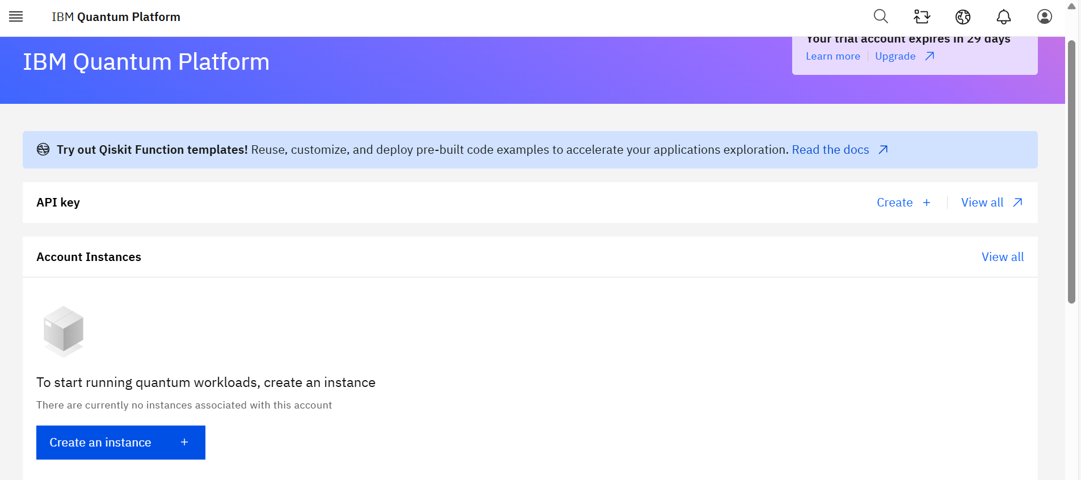This screenshot has height=480, width=1081.
Task: Click the Upgrade link
Action: 895,56
